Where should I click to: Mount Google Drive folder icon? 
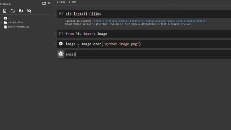tap(21, 11)
